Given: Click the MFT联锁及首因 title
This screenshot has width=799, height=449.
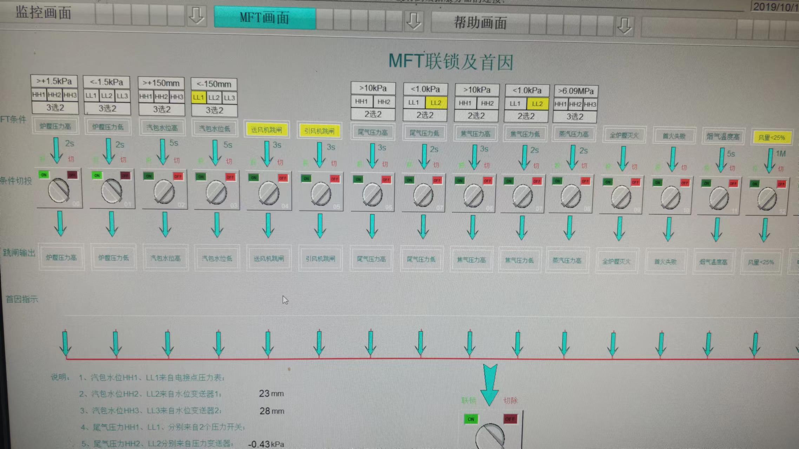Looking at the screenshot, I should pyautogui.click(x=451, y=61).
